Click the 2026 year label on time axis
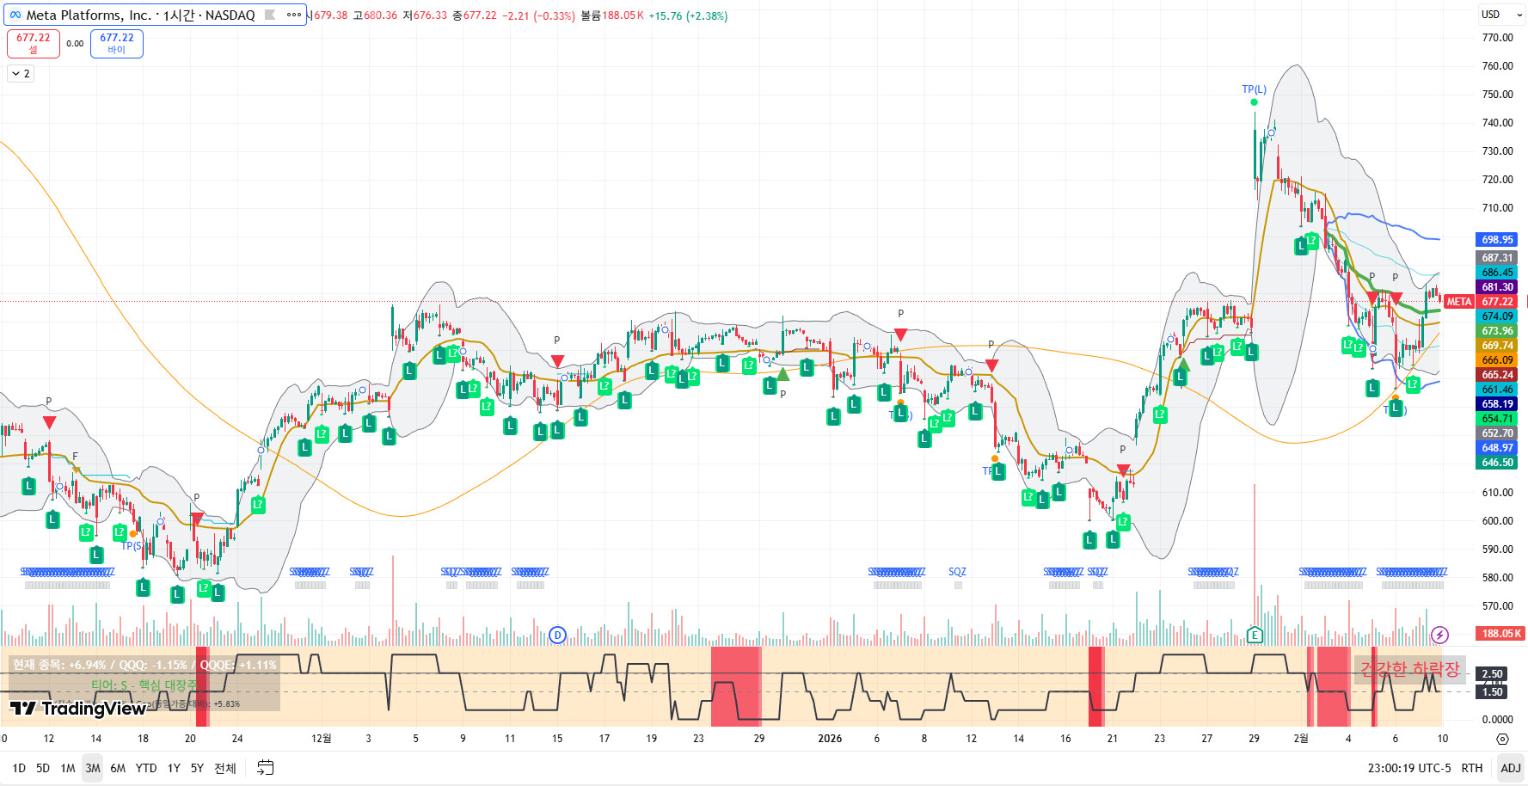Screen dimensions: 1528x786 click(x=830, y=739)
